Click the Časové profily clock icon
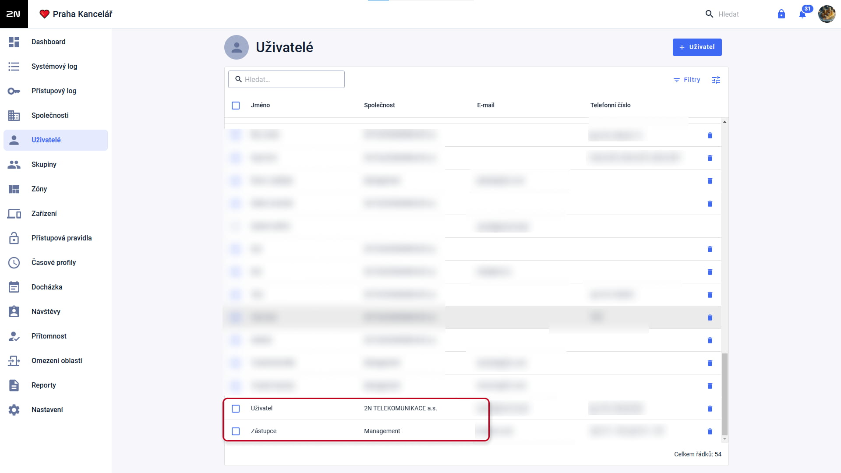Image resolution: width=841 pixels, height=473 pixels. point(14,263)
